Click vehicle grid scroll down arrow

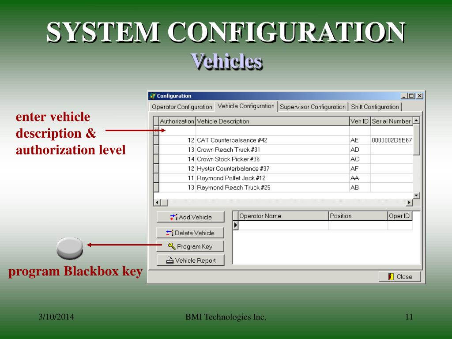(416, 196)
